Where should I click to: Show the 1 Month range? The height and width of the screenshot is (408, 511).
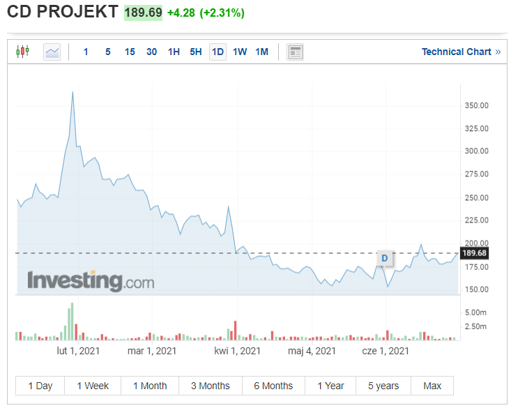click(150, 386)
